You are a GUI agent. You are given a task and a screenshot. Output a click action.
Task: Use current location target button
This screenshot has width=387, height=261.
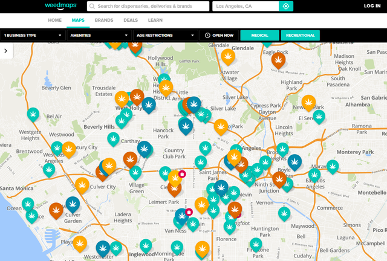(x=286, y=6)
